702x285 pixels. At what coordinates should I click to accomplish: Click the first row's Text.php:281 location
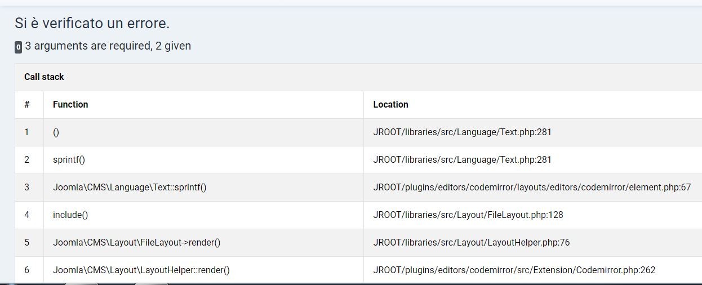click(462, 132)
